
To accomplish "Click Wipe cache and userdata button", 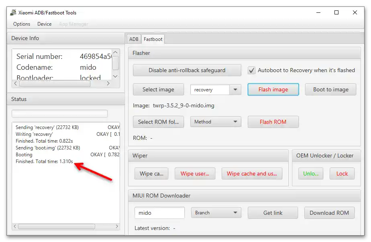I will click(x=252, y=173).
